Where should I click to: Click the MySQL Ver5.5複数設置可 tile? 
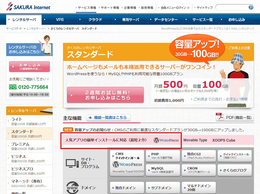[163, 170]
